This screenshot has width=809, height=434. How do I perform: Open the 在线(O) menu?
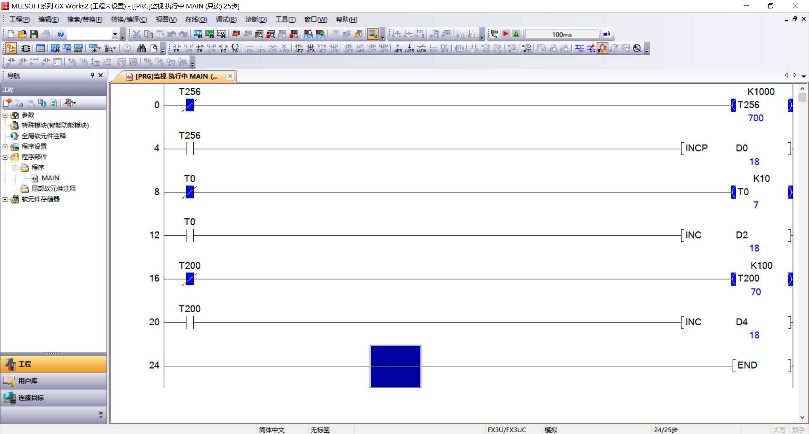click(196, 19)
